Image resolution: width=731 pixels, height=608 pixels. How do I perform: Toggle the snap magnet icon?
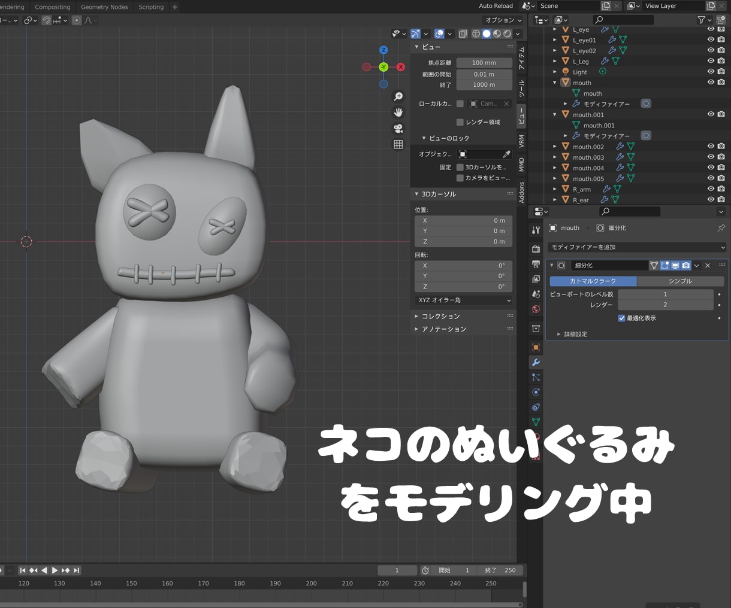tap(47, 20)
